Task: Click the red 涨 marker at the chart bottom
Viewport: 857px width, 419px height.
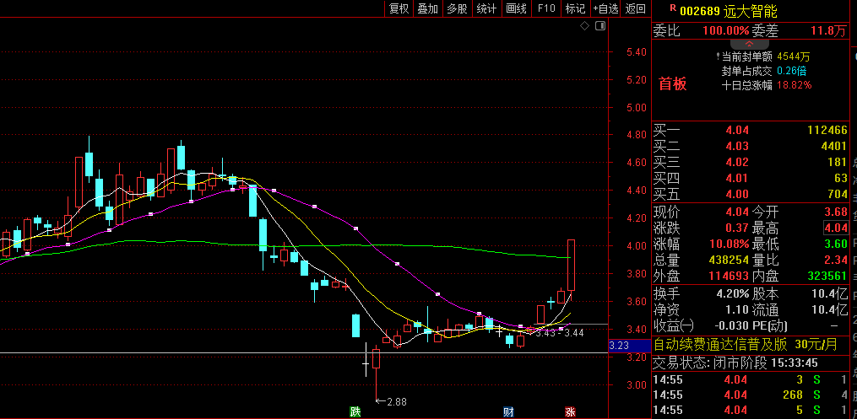Action: 570,412
